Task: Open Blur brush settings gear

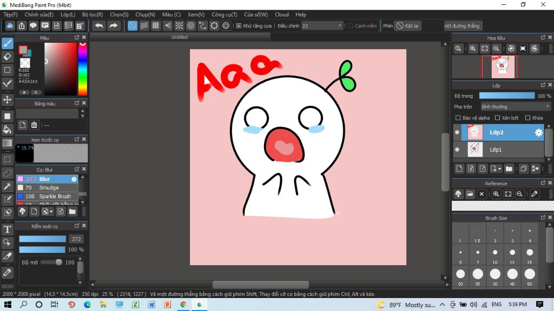Action: pyautogui.click(x=74, y=179)
